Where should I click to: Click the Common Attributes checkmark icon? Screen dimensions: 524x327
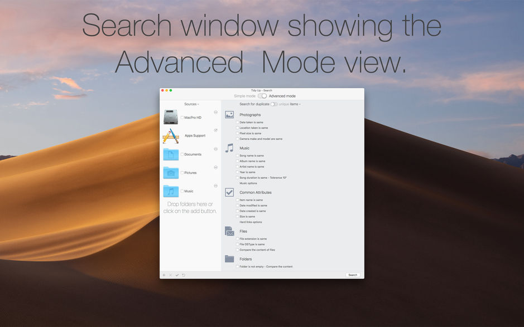[229, 192]
